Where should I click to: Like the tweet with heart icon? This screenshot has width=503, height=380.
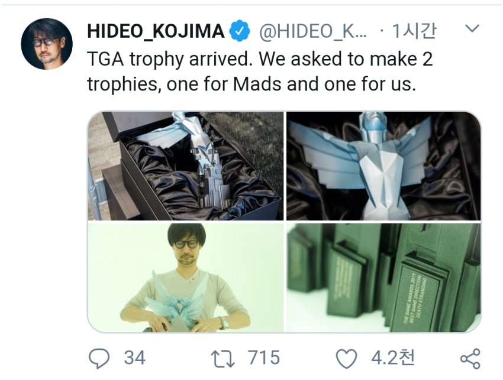(346, 358)
